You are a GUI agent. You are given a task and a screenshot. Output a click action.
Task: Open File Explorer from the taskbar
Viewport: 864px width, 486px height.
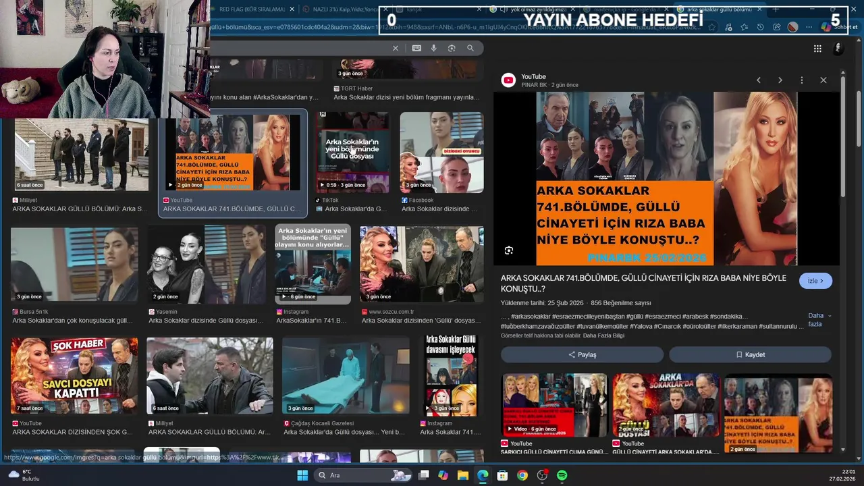463,475
